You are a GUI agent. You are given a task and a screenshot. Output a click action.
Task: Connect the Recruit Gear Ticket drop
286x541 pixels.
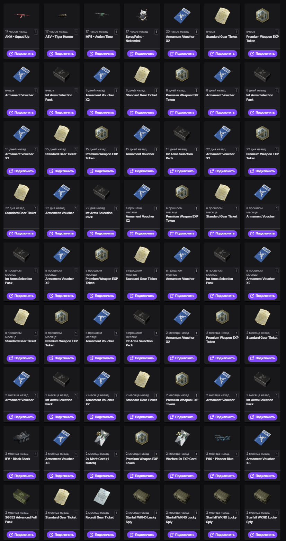[x=102, y=535]
